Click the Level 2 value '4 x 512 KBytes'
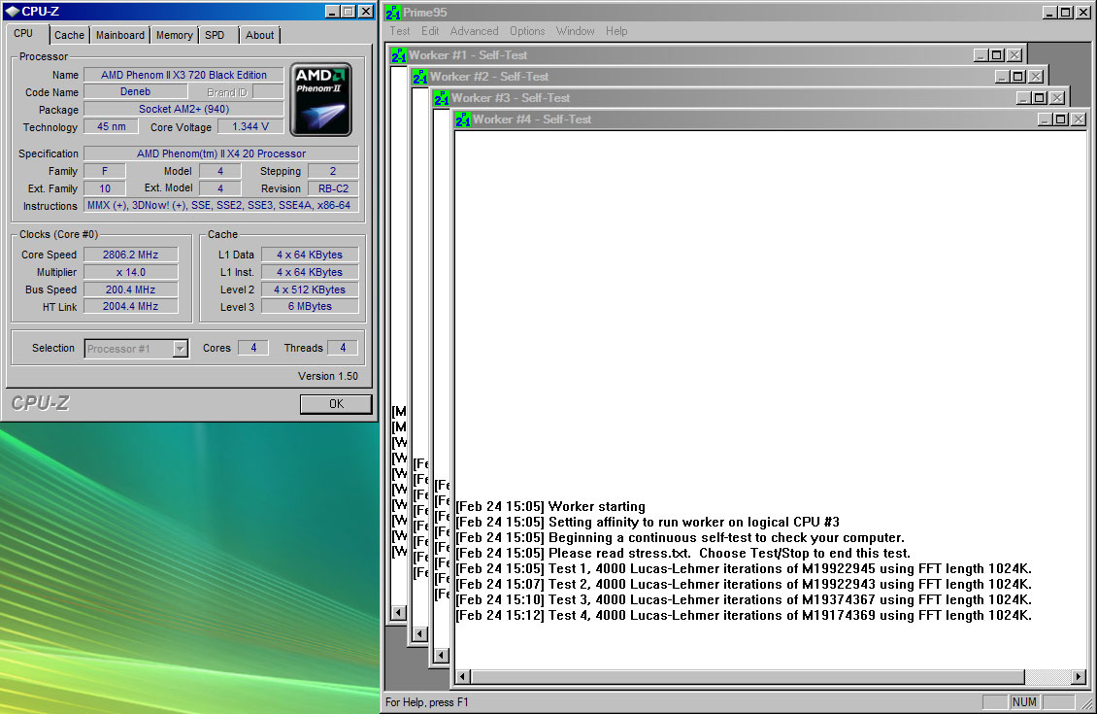 point(310,289)
